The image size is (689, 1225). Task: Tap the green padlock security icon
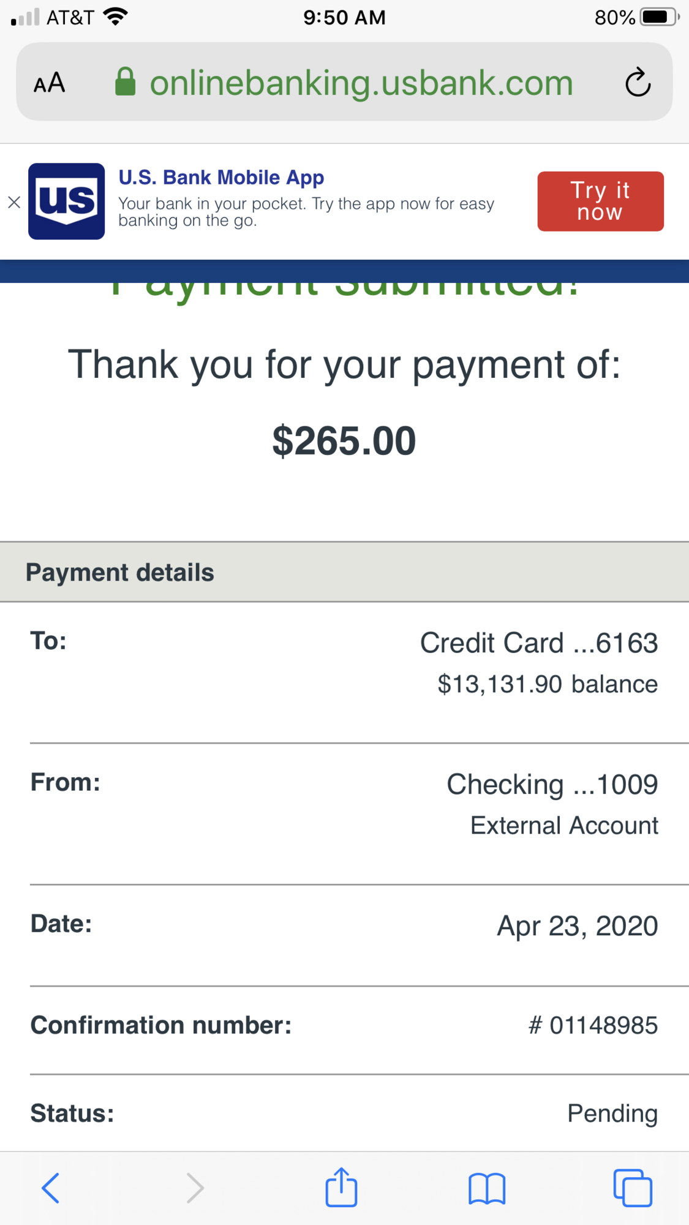pyautogui.click(x=125, y=82)
